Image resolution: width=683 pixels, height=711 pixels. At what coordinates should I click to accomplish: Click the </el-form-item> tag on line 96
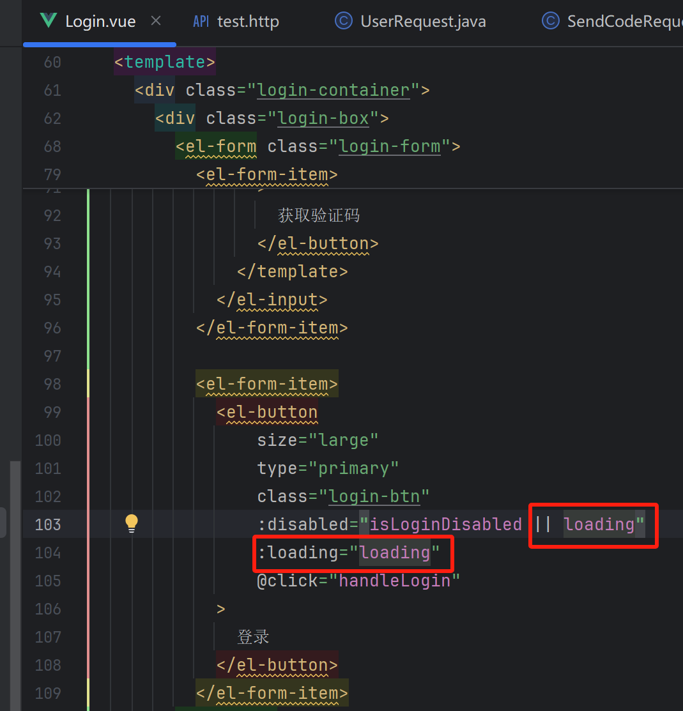[272, 328]
